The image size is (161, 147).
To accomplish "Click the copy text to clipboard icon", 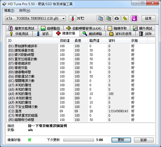I will (100, 18).
